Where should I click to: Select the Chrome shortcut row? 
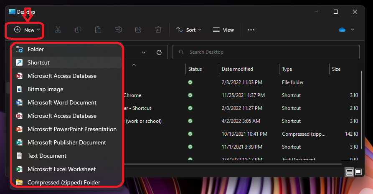pyautogui.click(x=241, y=95)
